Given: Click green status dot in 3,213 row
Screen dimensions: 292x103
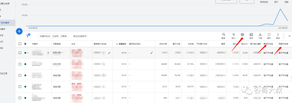Looking at the screenshot, I should point(25,87).
